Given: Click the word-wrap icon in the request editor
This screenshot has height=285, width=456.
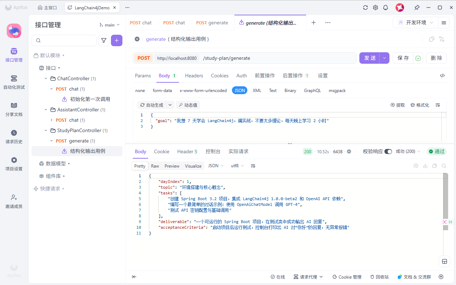Looking at the screenshot, I should click(438, 105).
